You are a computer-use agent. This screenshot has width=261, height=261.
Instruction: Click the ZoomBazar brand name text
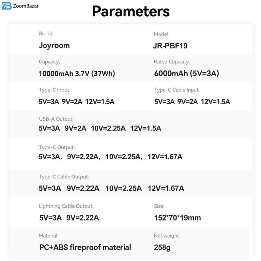pyautogui.click(x=26, y=6)
